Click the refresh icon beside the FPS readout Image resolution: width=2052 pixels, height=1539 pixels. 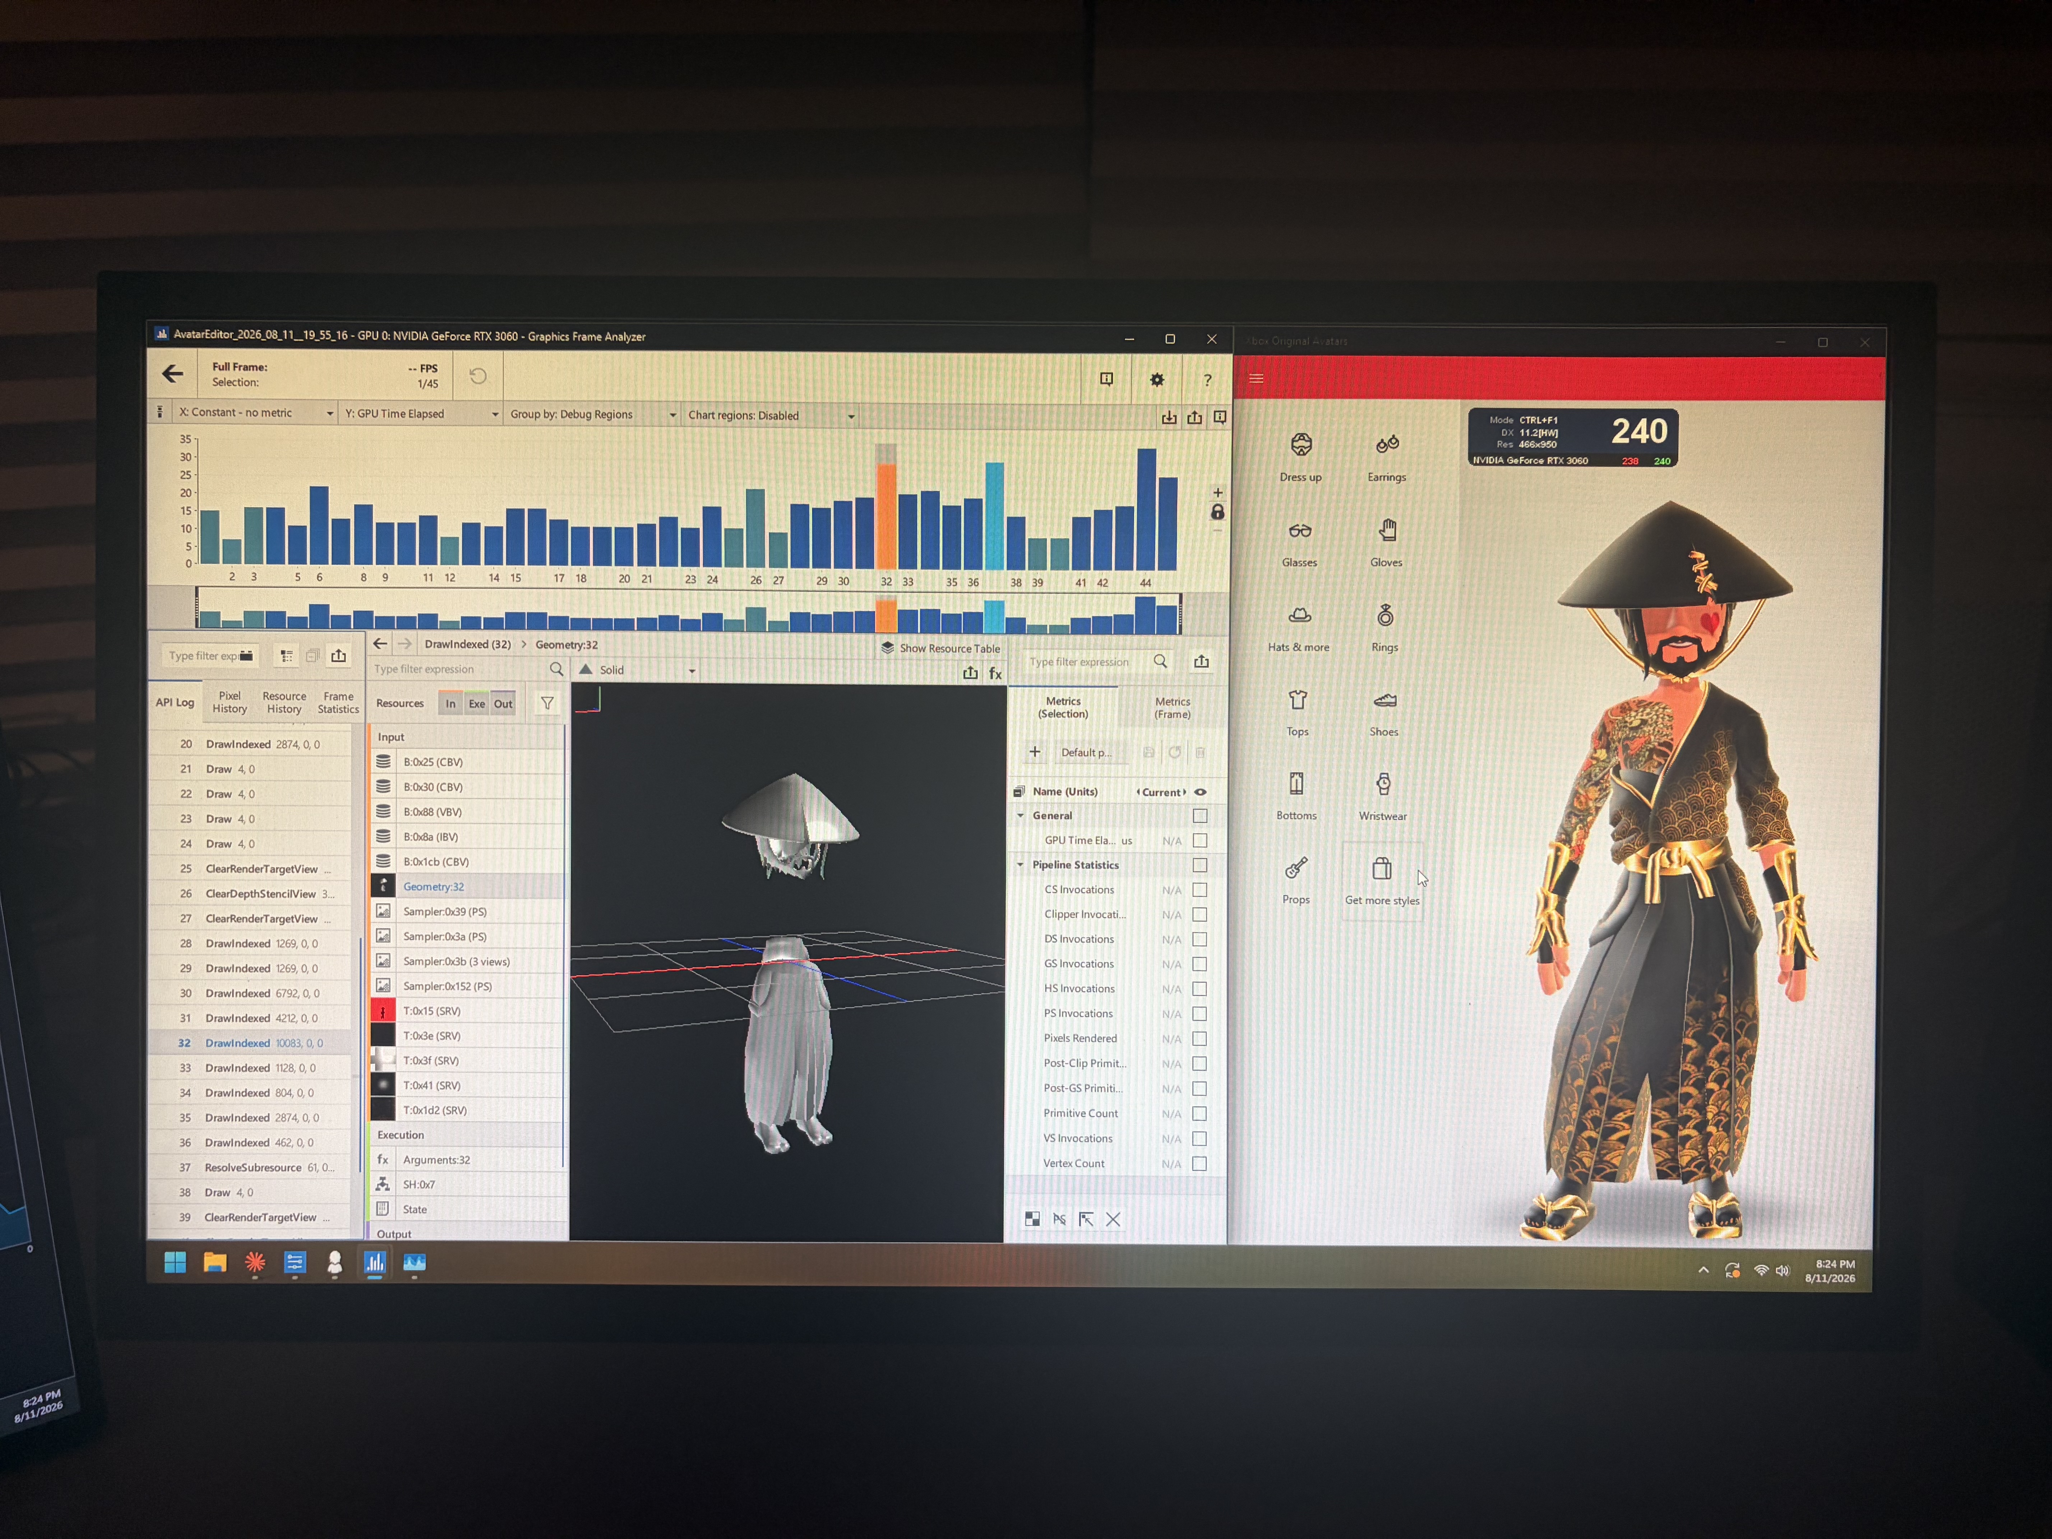(x=478, y=376)
